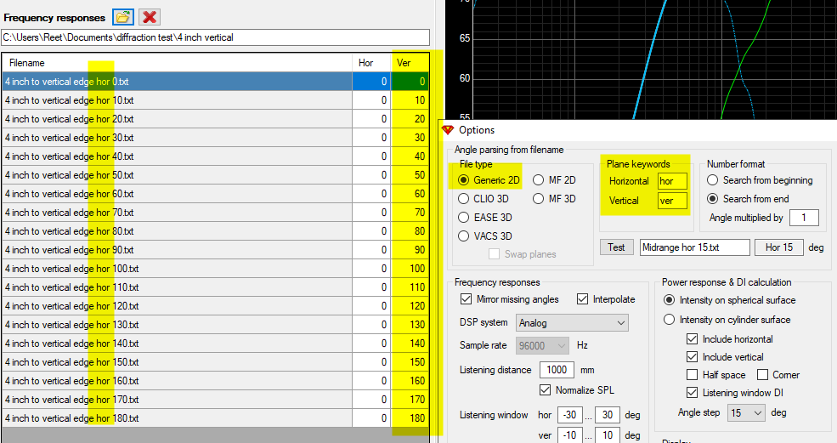Select row 4 inch to vertical edge hor 90.txt
This screenshot has height=443, width=837.
coord(215,249)
